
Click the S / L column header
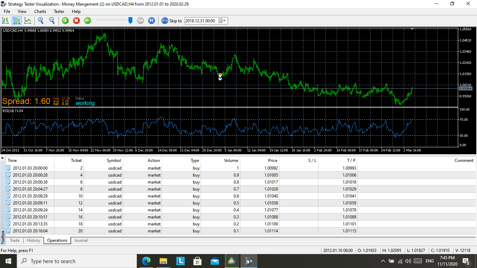(x=299, y=161)
